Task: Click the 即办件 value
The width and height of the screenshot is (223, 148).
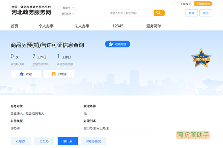Action: coord(15,128)
